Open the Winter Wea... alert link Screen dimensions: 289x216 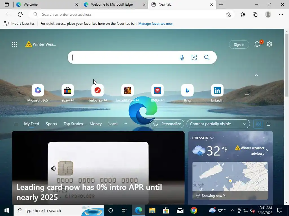[41, 44]
